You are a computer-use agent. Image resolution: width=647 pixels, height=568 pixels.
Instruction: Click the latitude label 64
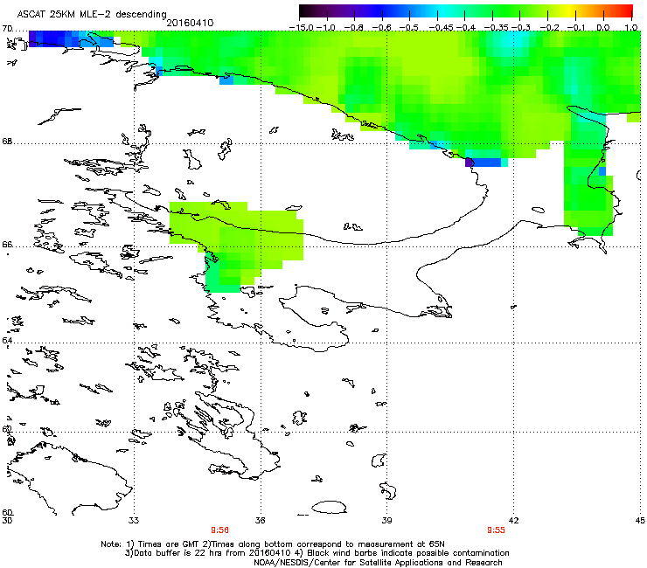click(7, 341)
